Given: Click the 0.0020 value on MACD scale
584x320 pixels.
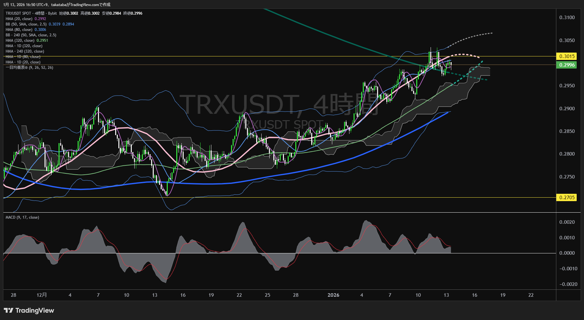Looking at the screenshot, I should click(x=567, y=222).
